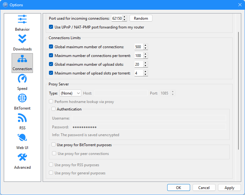
Task: Toggle UPnP / NAT-PMP port forwarding
Action: (x=51, y=27)
